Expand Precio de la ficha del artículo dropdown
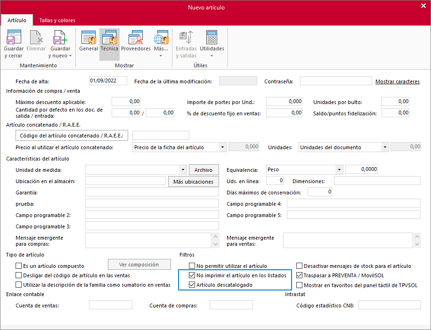The image size is (431, 330). pos(222,147)
